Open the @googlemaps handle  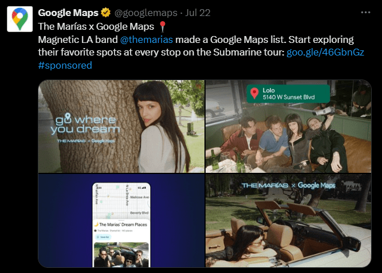click(x=145, y=13)
